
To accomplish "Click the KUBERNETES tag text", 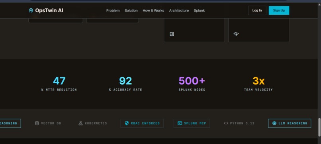I will 96,123.
